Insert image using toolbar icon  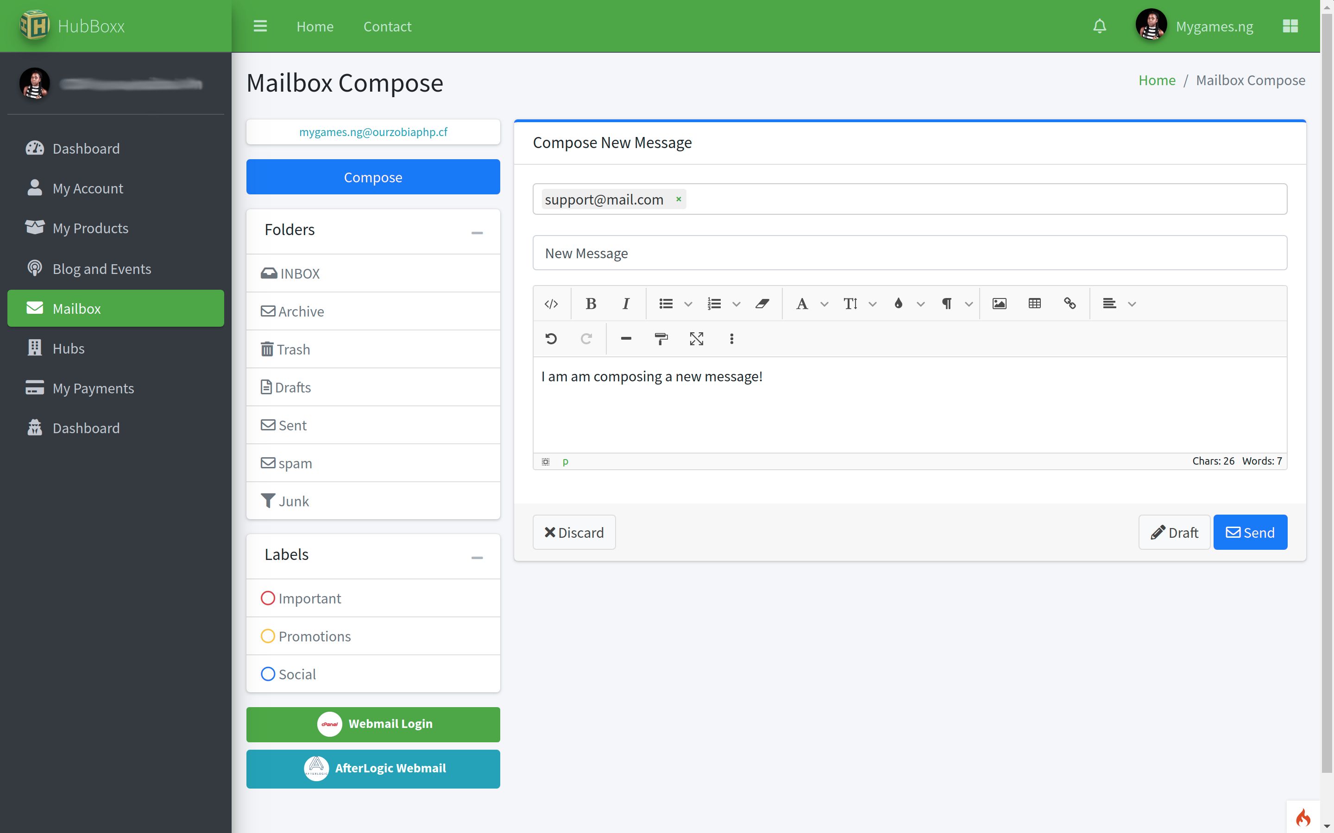999,304
